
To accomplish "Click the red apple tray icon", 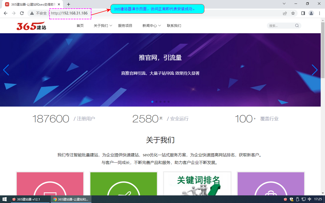I will (x=285, y=199).
